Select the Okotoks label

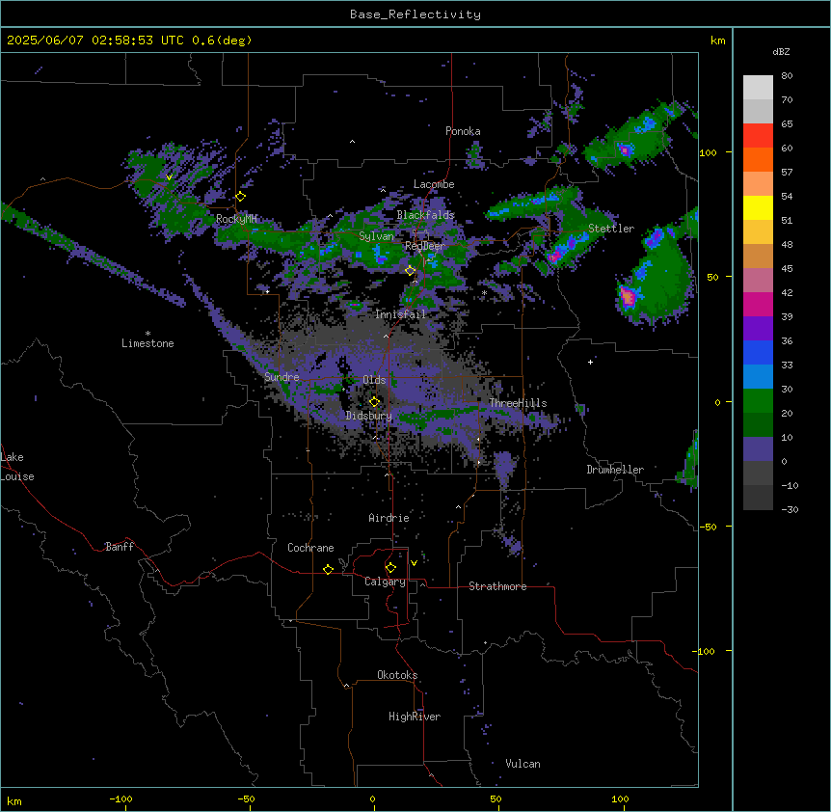[x=397, y=675]
